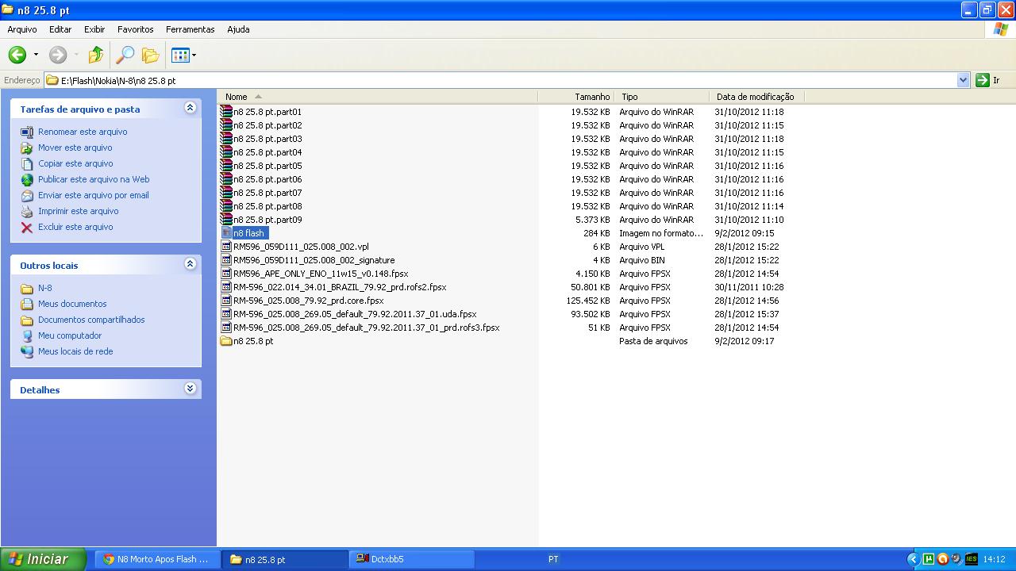Select the RM596_059D111_025.008_002.vpl file icon
Screen dimensions: 1016x571
pyautogui.click(x=226, y=247)
